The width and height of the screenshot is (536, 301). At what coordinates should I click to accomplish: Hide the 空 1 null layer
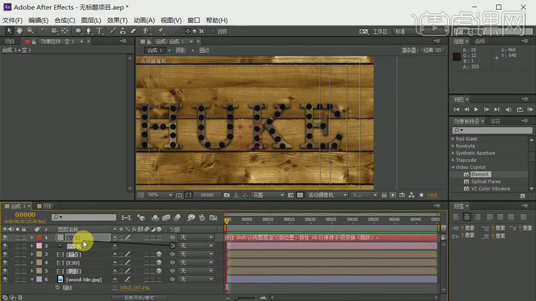pyautogui.click(x=5, y=237)
